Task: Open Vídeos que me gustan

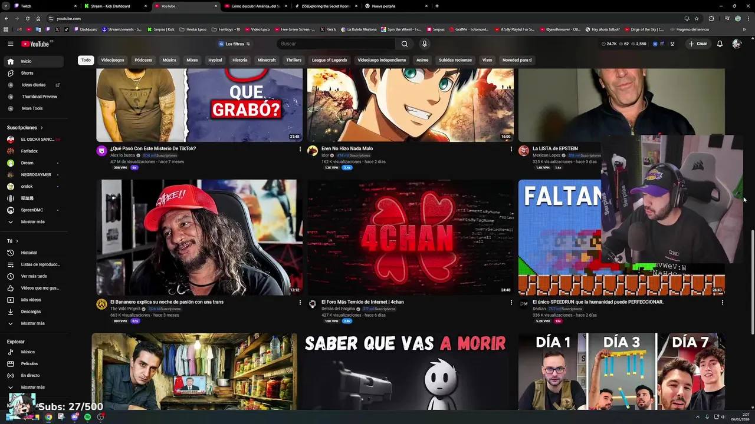Action: [x=34, y=288]
